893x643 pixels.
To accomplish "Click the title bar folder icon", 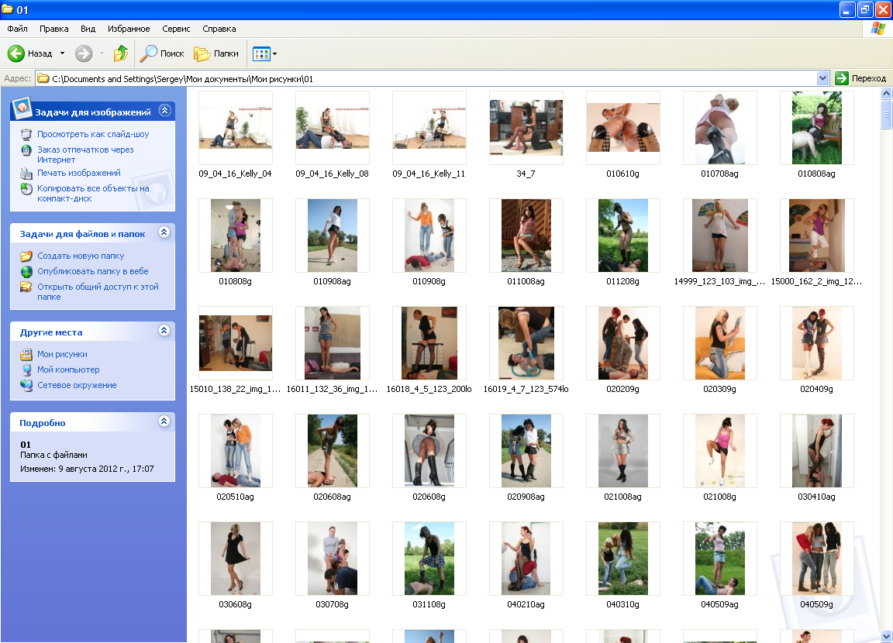I will point(8,9).
